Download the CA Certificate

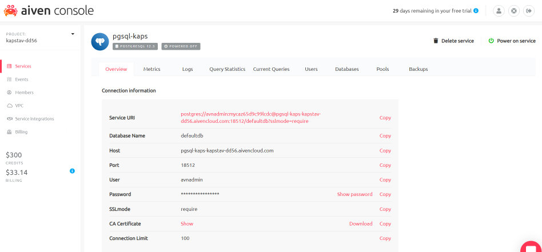pos(361,223)
